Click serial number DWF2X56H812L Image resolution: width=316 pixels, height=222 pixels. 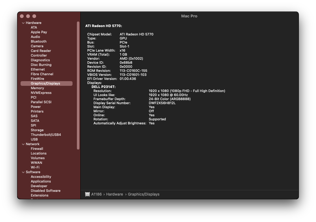(x=162, y=103)
